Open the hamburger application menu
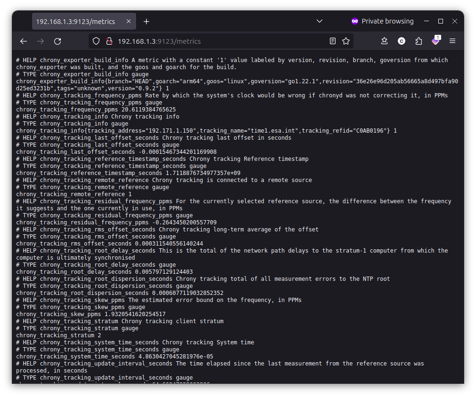The height and width of the screenshot is (397, 476). 452,41
